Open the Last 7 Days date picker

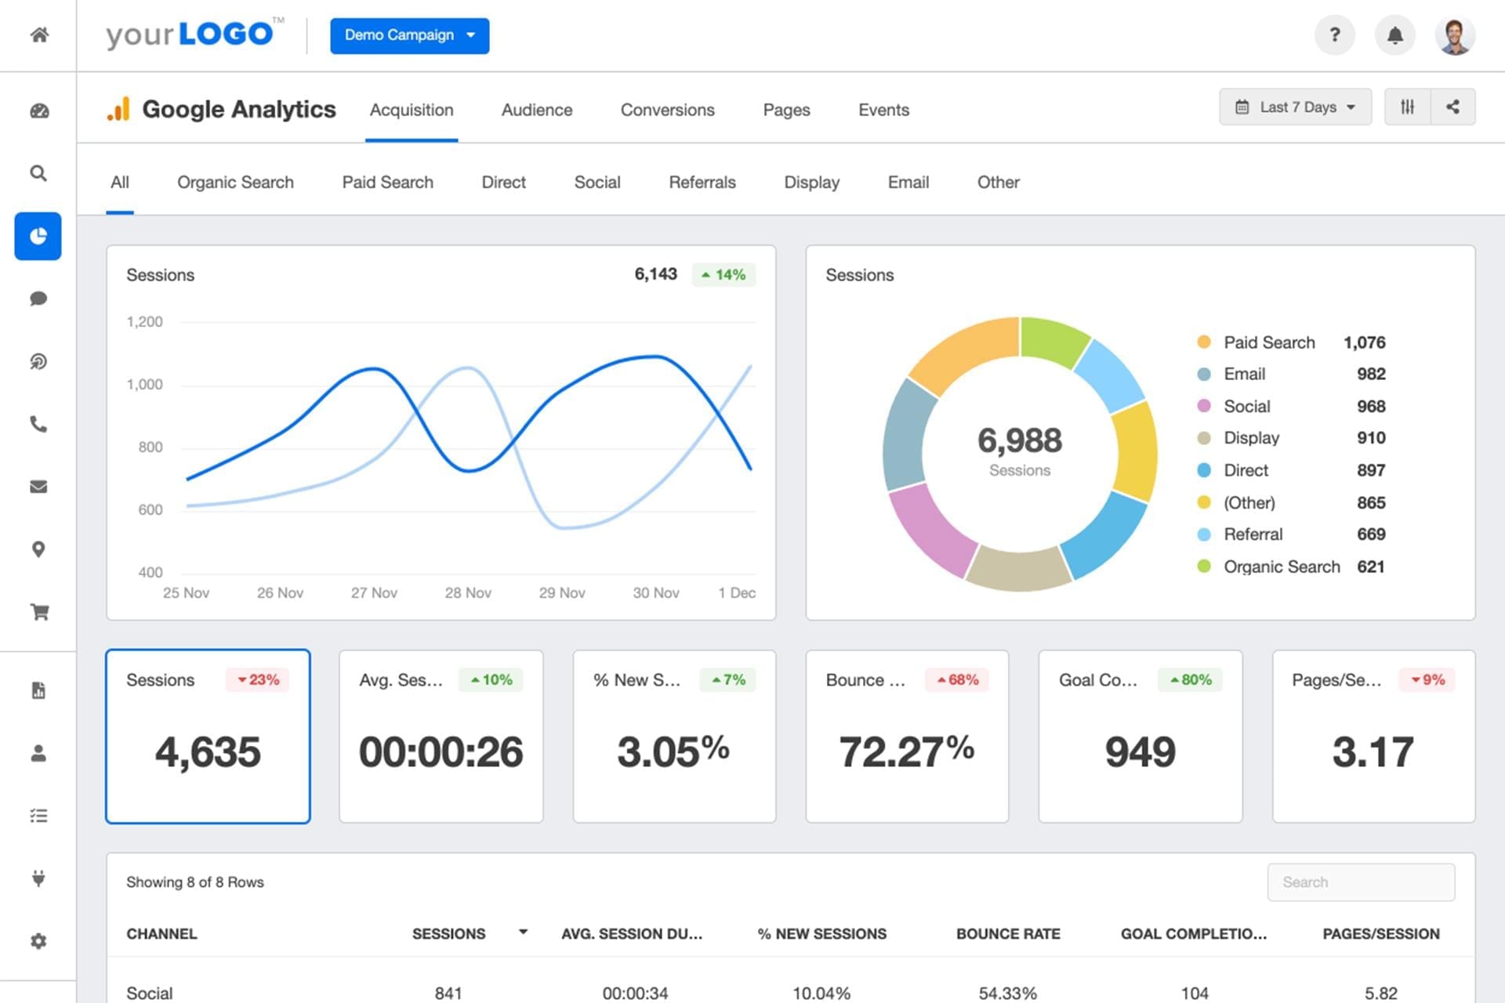1295,107
